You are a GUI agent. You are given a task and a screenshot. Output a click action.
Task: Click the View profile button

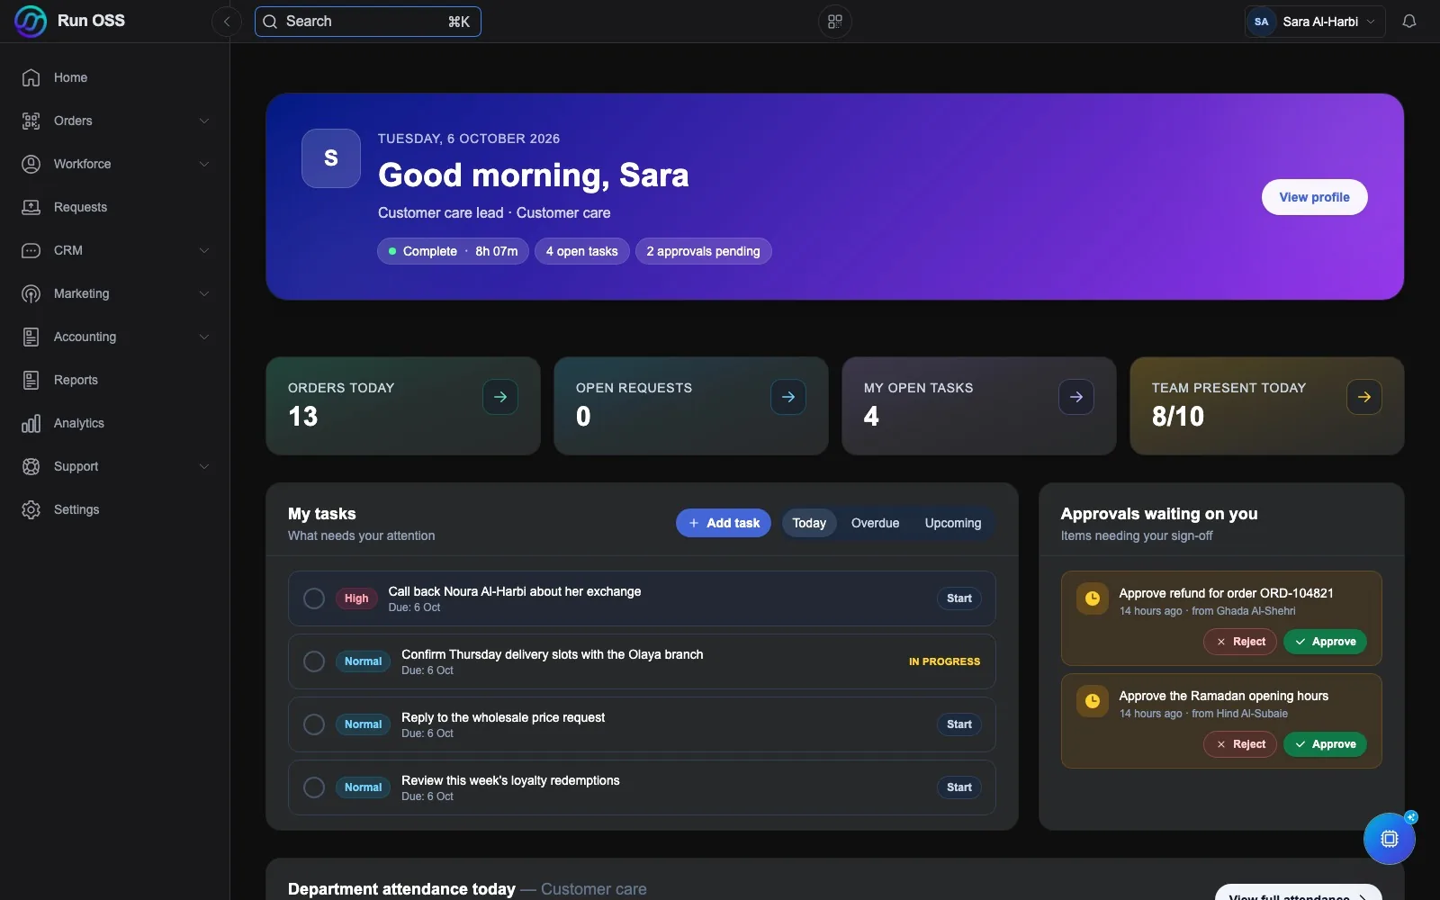(1314, 197)
